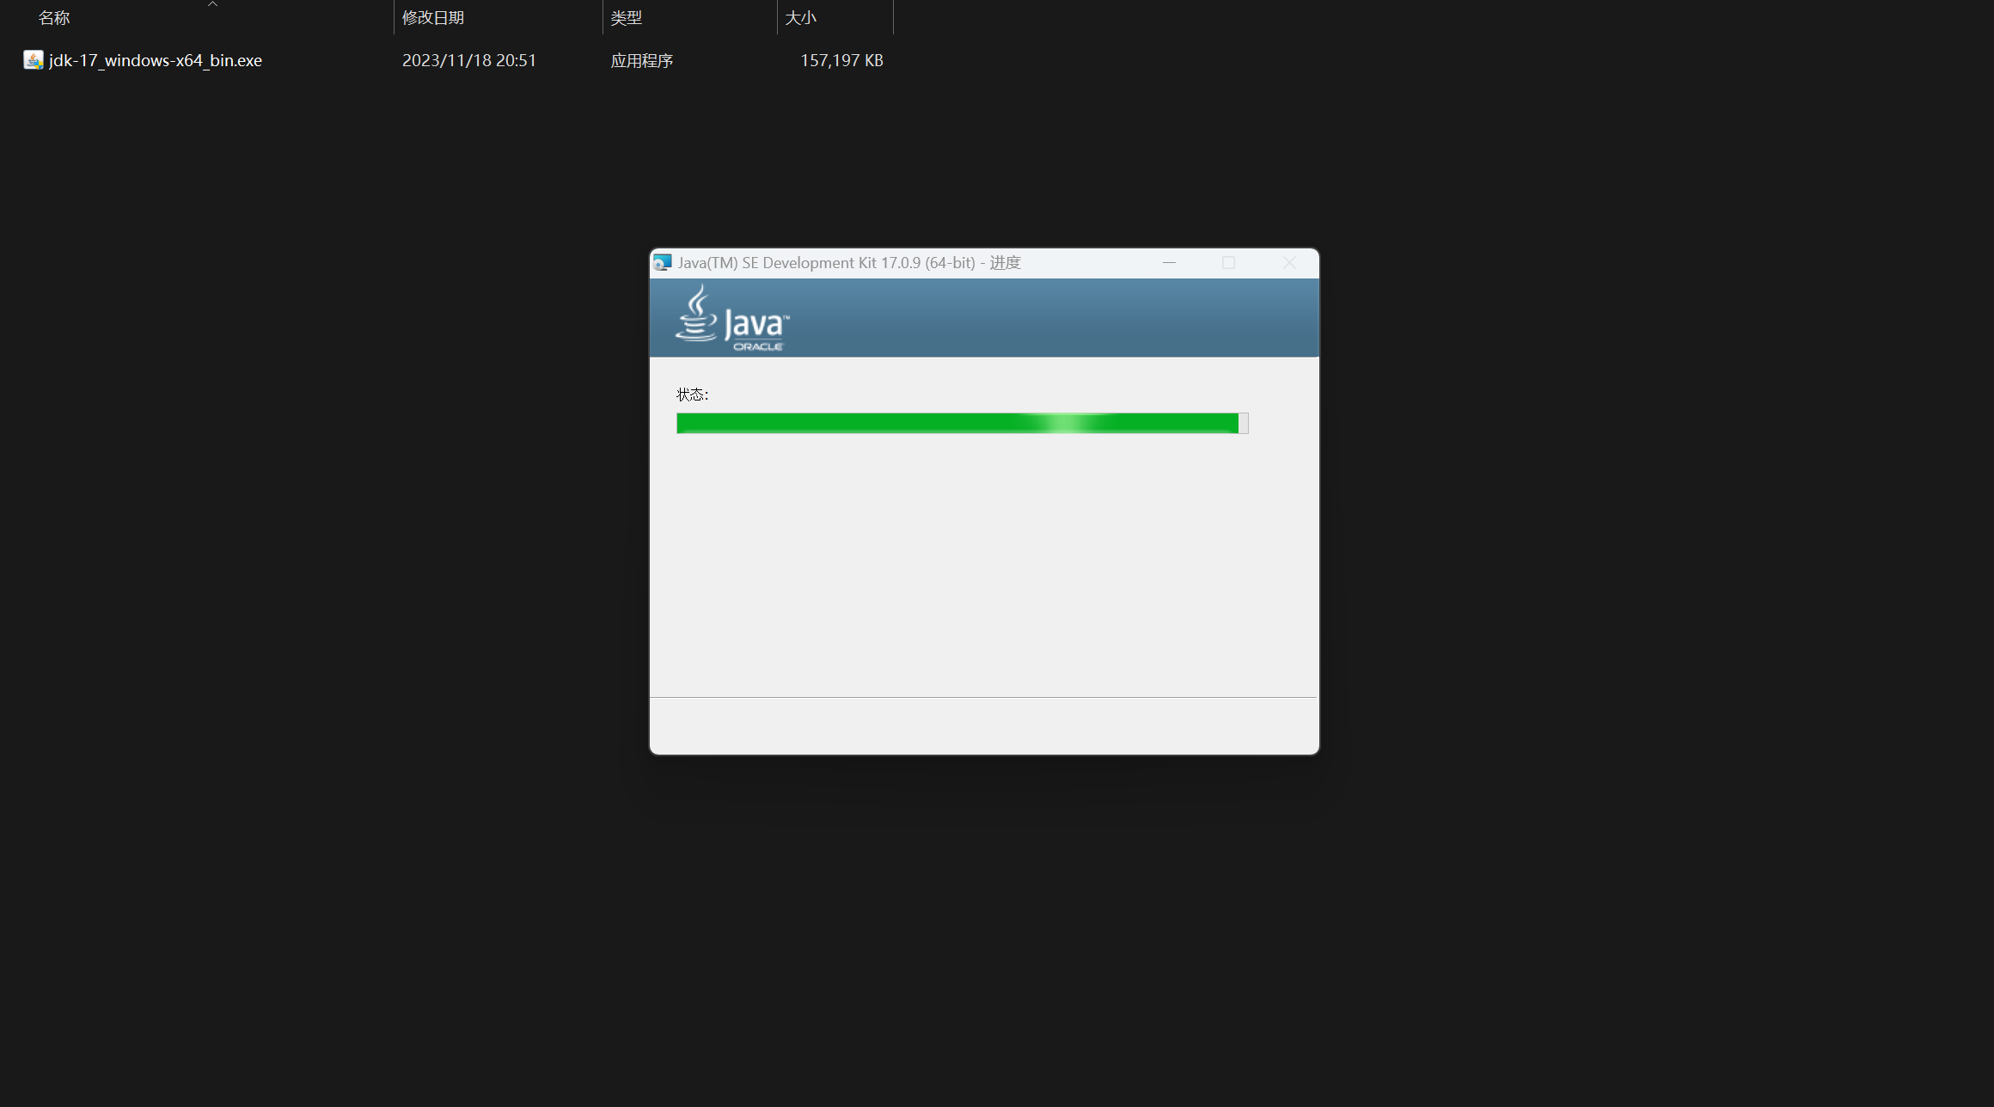Minimize the Java SE Development Kit dialog
The image size is (1994, 1107).
(x=1169, y=263)
